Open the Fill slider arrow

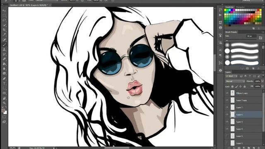coord(263,87)
